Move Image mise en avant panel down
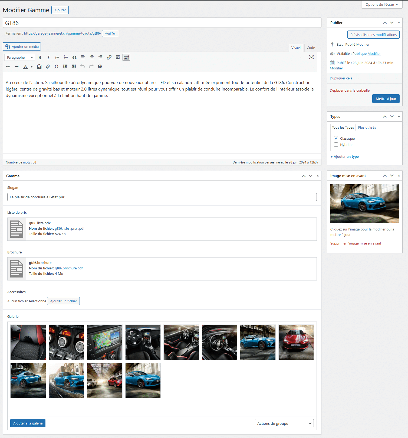The height and width of the screenshot is (438, 408). click(392, 176)
